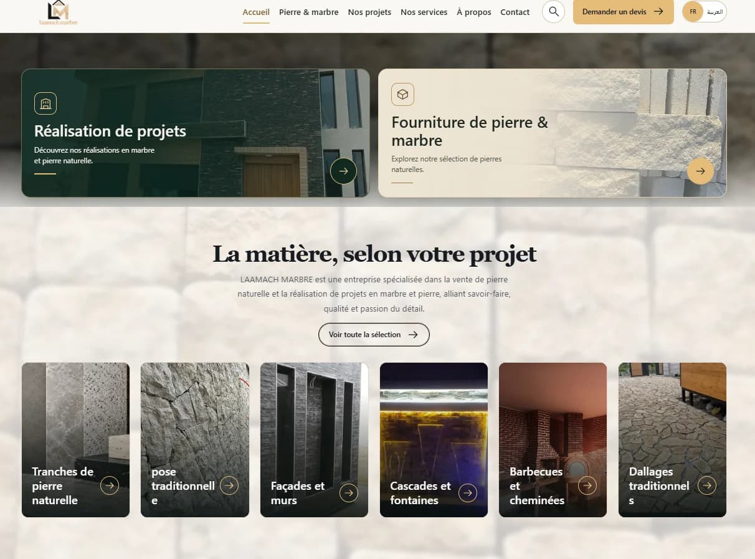Screen dimensions: 755x559
Task: Navigate to the À propos page
Action: pyautogui.click(x=473, y=12)
